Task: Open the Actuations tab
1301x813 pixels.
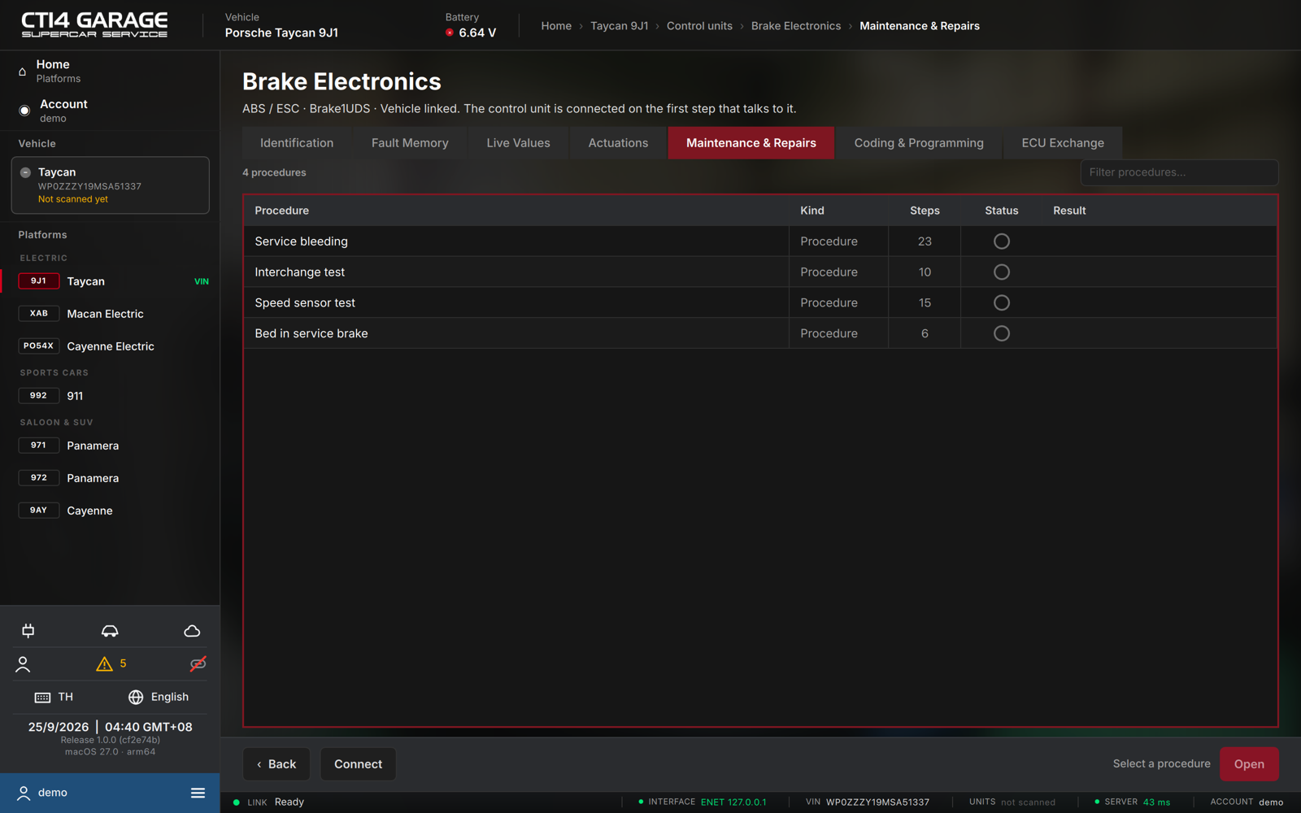Action: (x=618, y=143)
